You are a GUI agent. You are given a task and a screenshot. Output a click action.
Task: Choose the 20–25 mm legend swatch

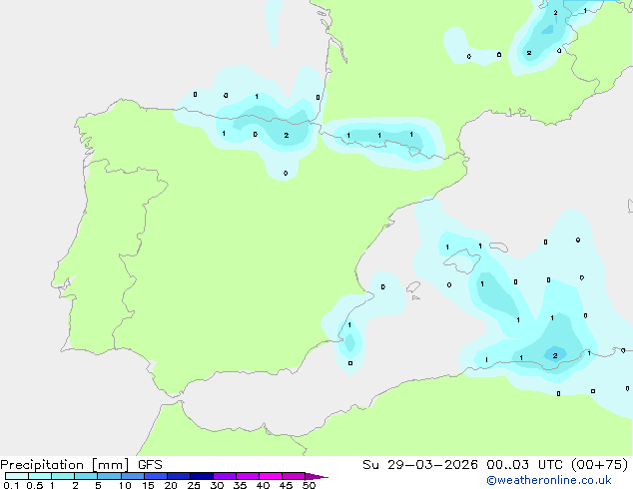pyautogui.click(x=179, y=476)
